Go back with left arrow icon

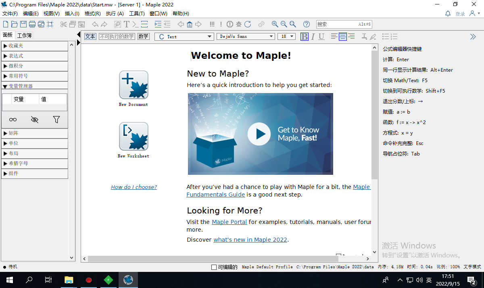coord(181,24)
